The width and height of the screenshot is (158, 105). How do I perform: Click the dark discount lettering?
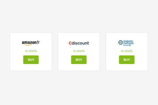(x=80, y=43)
